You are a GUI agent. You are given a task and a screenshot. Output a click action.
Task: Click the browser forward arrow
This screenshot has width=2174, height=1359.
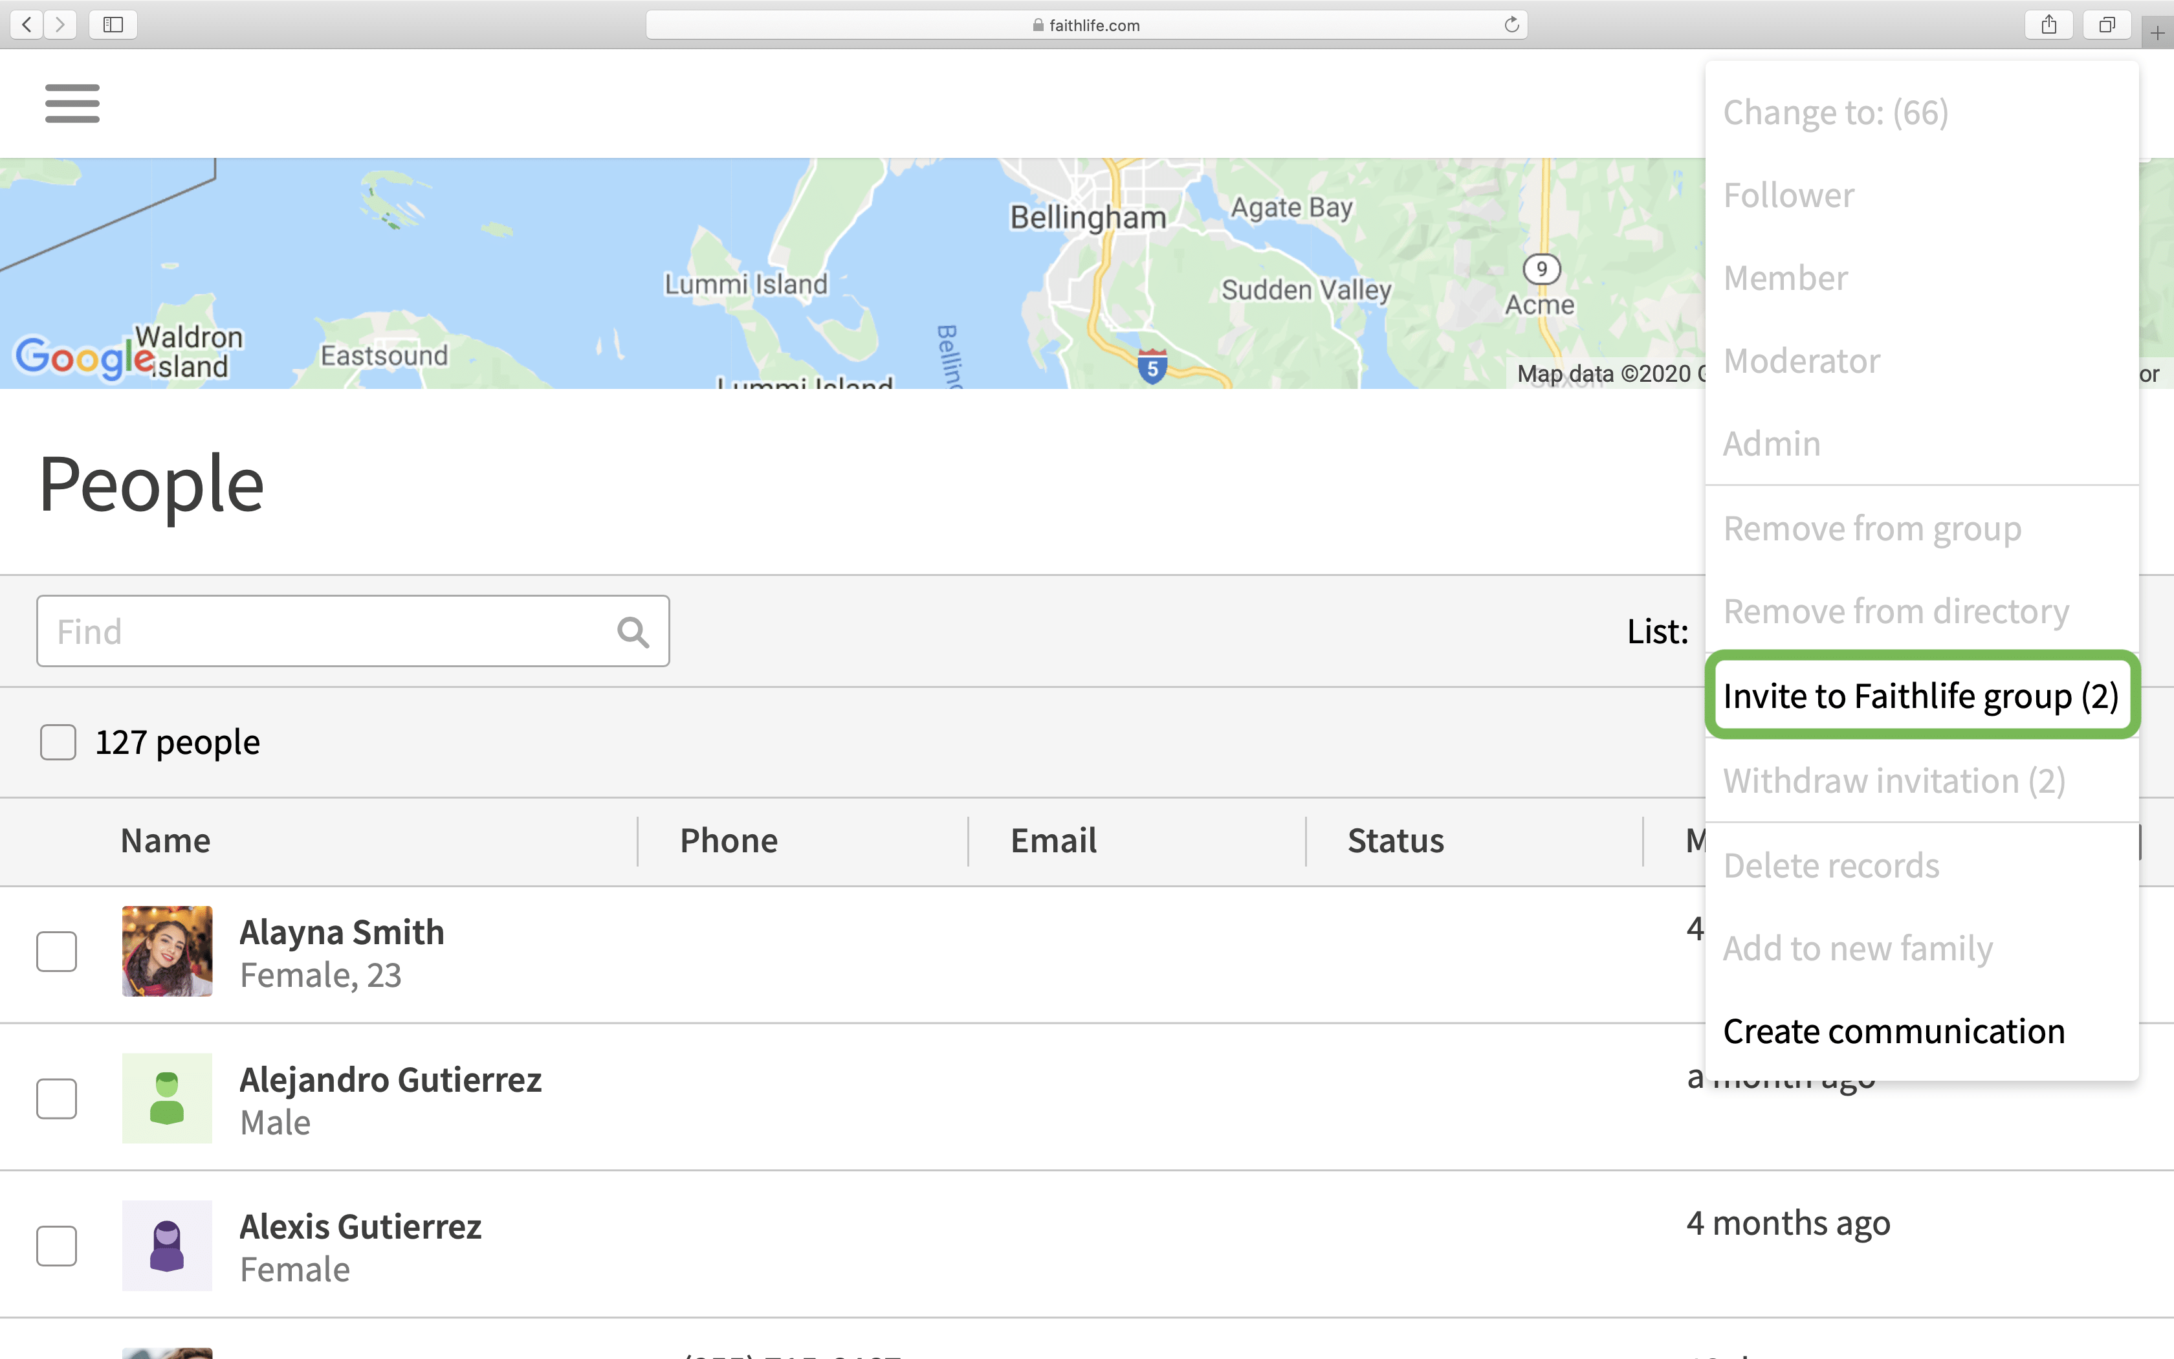[x=60, y=25]
